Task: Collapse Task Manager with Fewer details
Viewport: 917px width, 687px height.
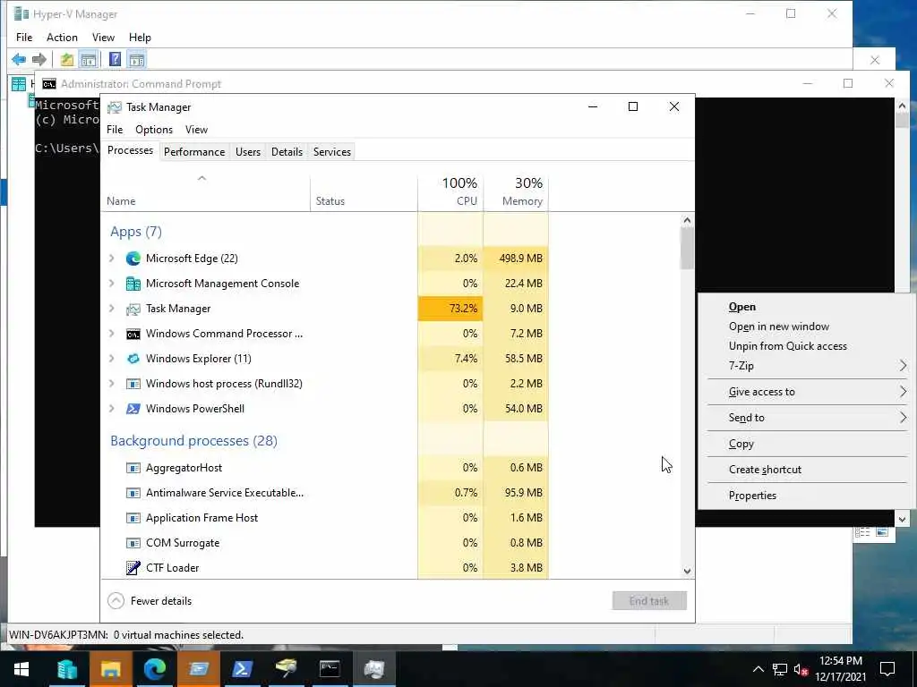Action: coord(150,601)
